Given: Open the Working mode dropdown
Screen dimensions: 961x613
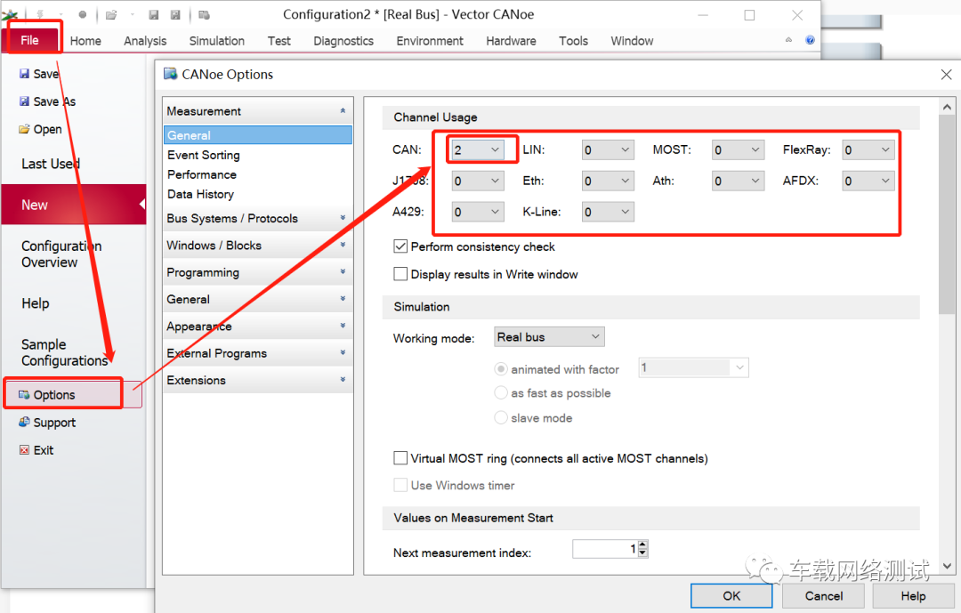Looking at the screenshot, I should [549, 336].
